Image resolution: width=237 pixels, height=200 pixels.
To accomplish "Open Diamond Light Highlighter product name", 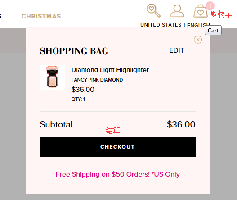I will click(x=110, y=70).
